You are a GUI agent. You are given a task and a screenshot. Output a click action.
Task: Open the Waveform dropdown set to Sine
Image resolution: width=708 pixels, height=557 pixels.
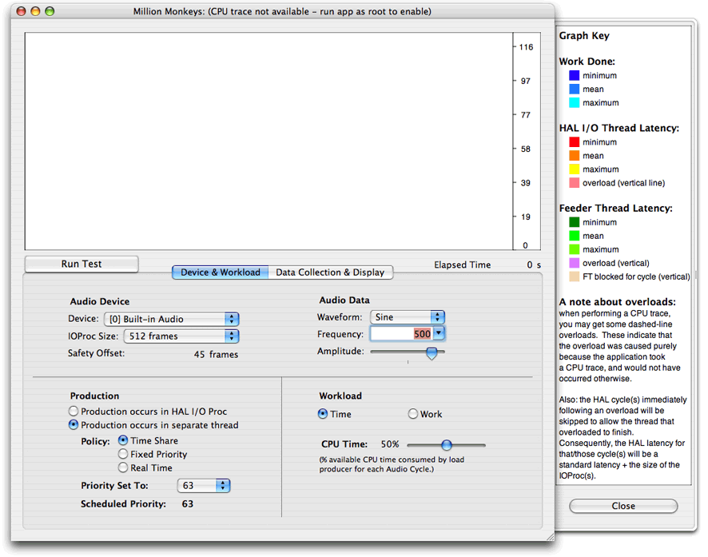coord(408,316)
